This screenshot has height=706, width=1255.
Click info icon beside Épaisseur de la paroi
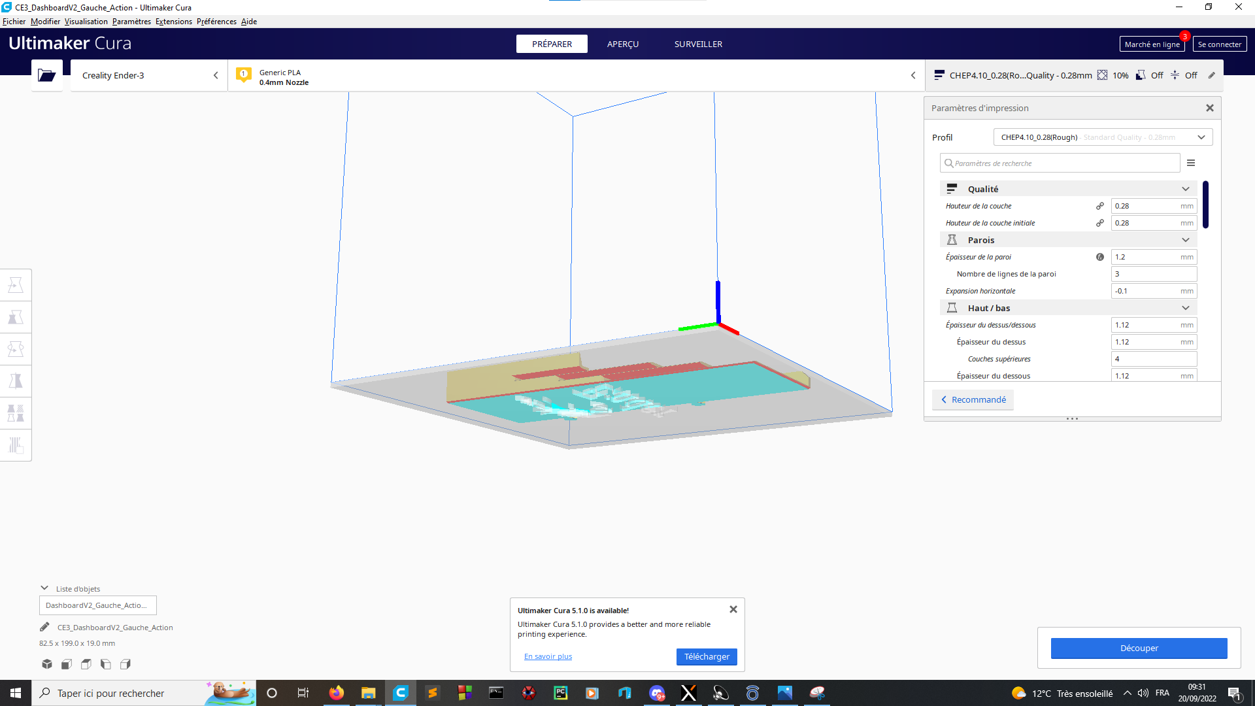pos(1100,257)
